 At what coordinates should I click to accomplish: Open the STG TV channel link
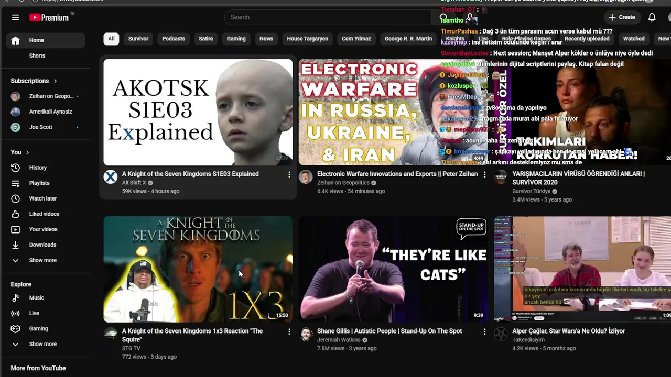point(131,348)
